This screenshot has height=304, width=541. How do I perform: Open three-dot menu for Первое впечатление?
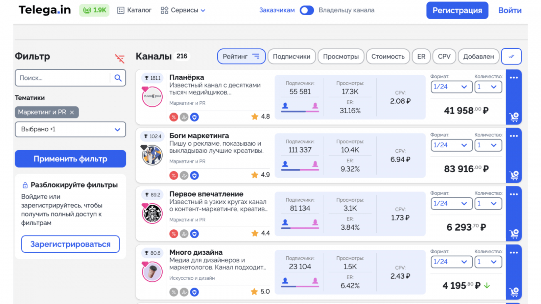(514, 195)
